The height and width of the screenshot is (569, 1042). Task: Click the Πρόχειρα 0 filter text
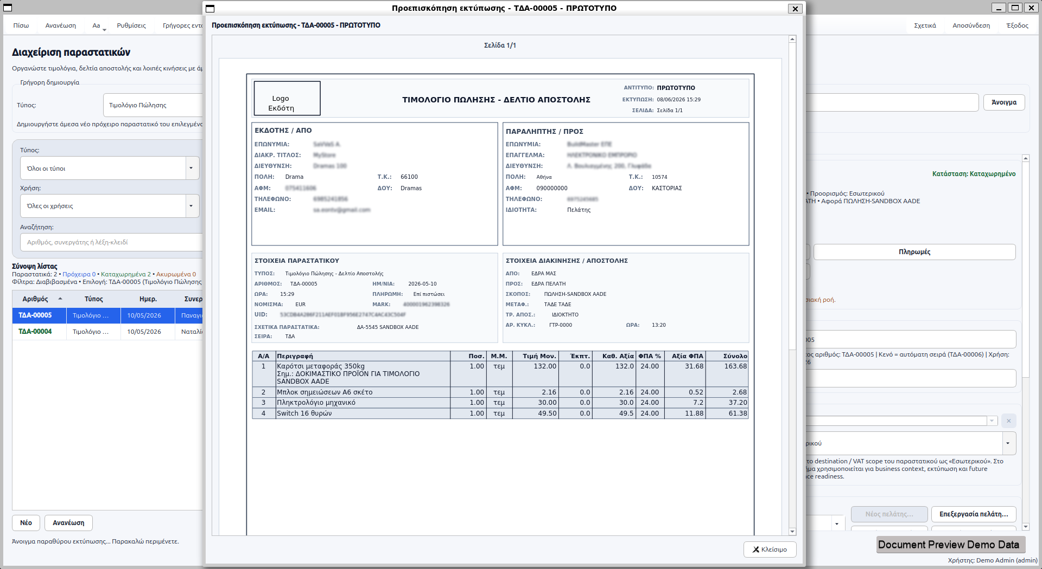(79, 274)
